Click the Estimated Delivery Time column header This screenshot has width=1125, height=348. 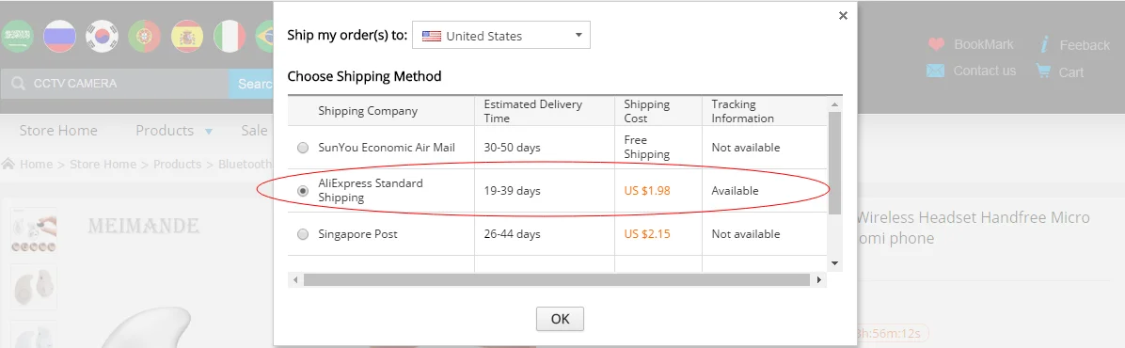point(532,111)
